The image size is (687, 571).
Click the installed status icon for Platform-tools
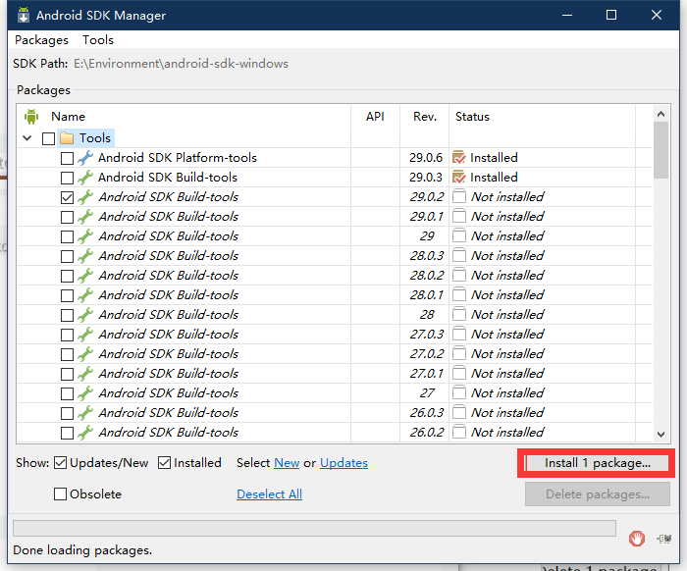click(458, 158)
